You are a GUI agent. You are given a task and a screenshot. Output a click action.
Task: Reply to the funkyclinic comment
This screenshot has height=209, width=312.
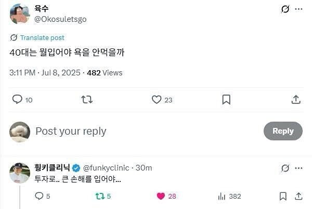39,196
